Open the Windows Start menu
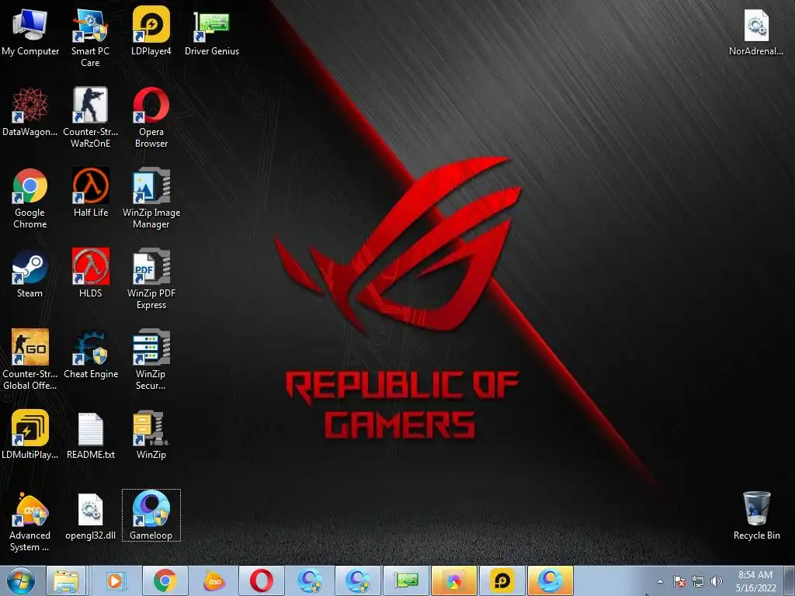795x596 pixels. tap(20, 580)
